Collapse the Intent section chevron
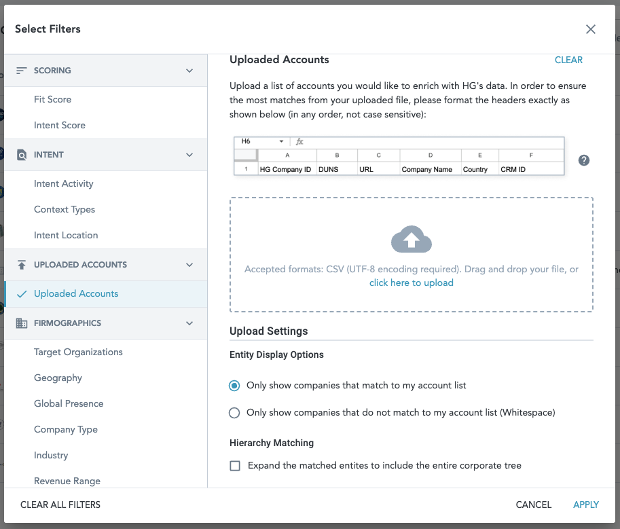Image resolution: width=620 pixels, height=529 pixels. [x=189, y=155]
